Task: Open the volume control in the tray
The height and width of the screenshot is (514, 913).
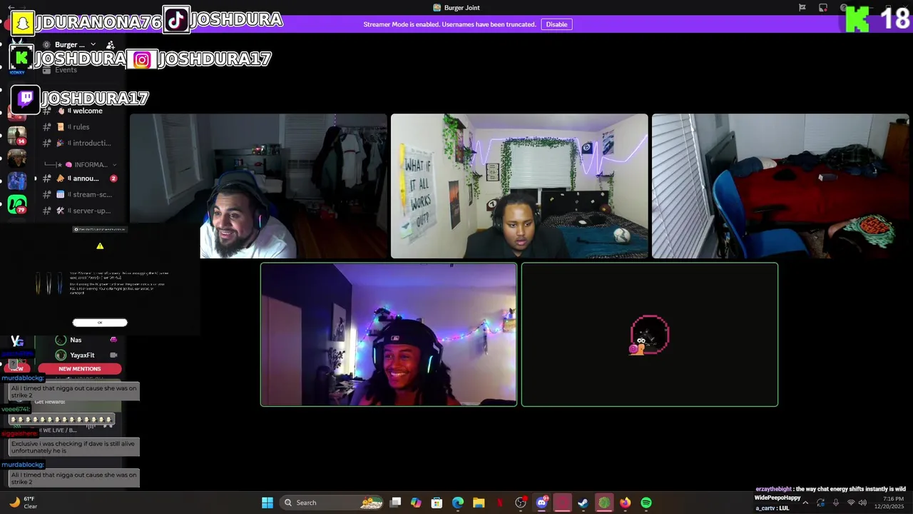Action: 863,503
